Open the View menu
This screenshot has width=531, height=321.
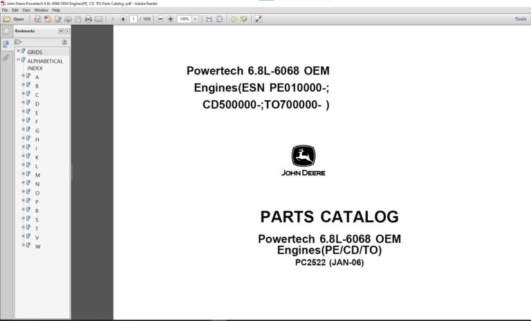[26, 10]
